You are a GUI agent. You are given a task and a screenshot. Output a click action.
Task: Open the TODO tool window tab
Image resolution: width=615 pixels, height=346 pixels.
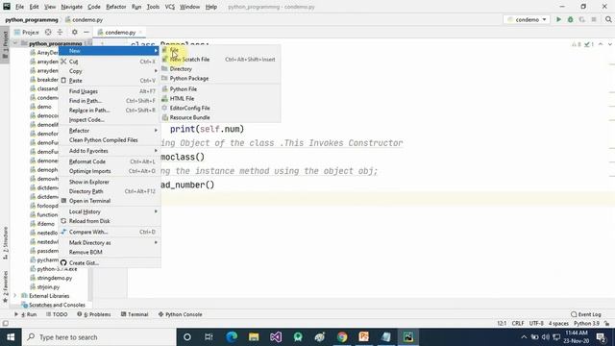(57, 314)
